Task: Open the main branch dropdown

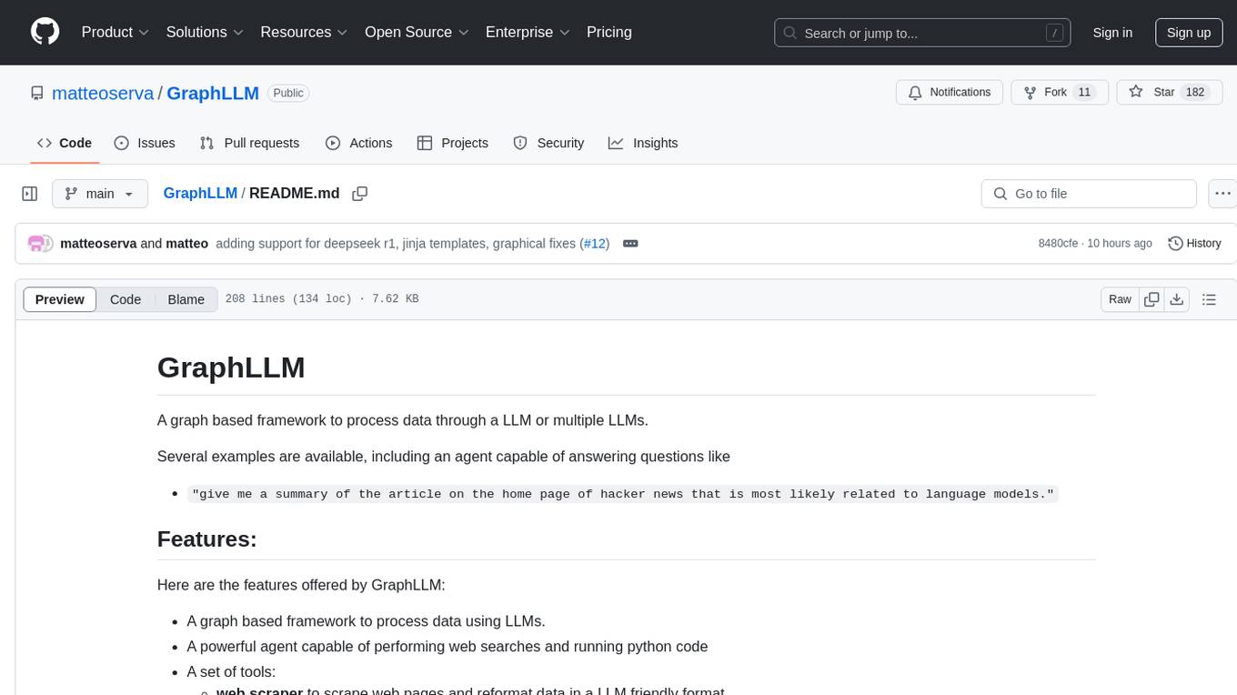Action: coord(100,194)
